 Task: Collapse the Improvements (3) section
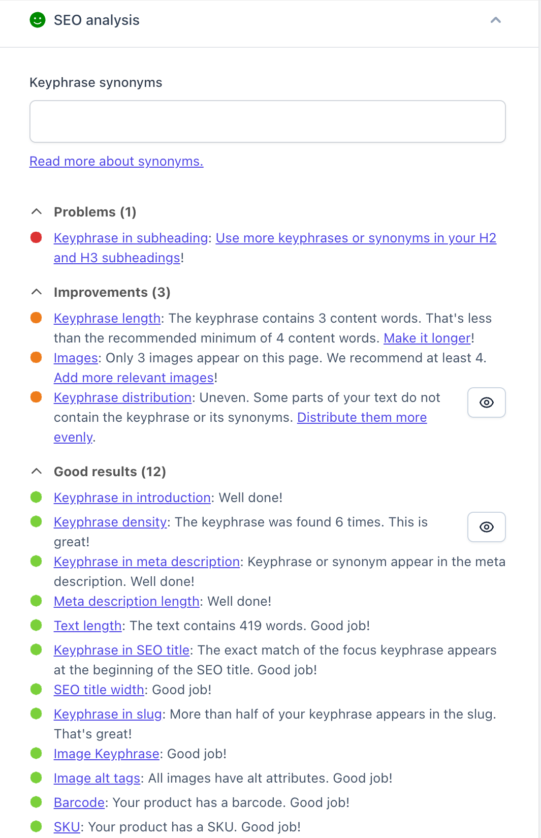click(x=37, y=292)
